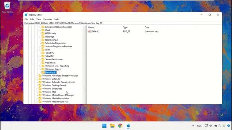Select Windows Advanced Threat Protection label

pyautogui.click(x=61, y=75)
